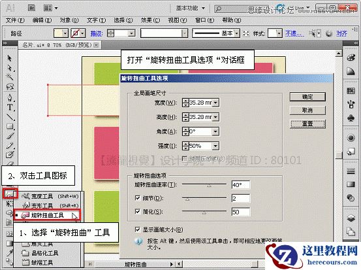This screenshot has height=270, width=361.
Task: Open the 强度(I) dropdown
Action: [x=215, y=146]
